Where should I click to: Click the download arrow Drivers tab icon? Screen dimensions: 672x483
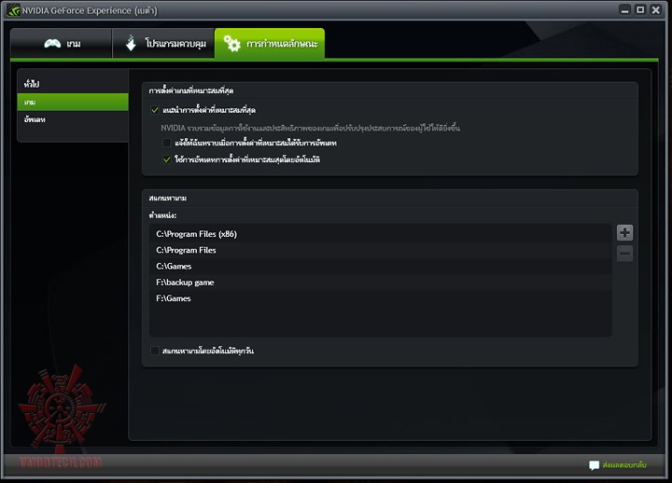[131, 43]
